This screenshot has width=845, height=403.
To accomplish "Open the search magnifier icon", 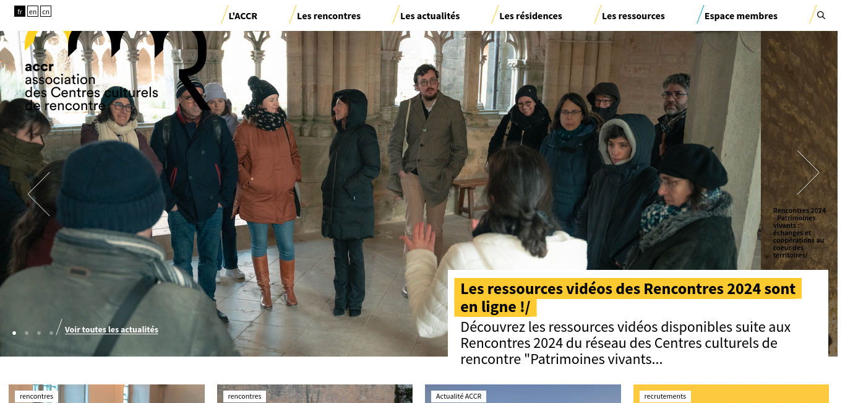I will pos(821,15).
